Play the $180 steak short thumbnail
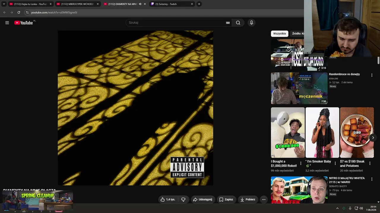The width and height of the screenshot is (380, 213). [x=357, y=133]
